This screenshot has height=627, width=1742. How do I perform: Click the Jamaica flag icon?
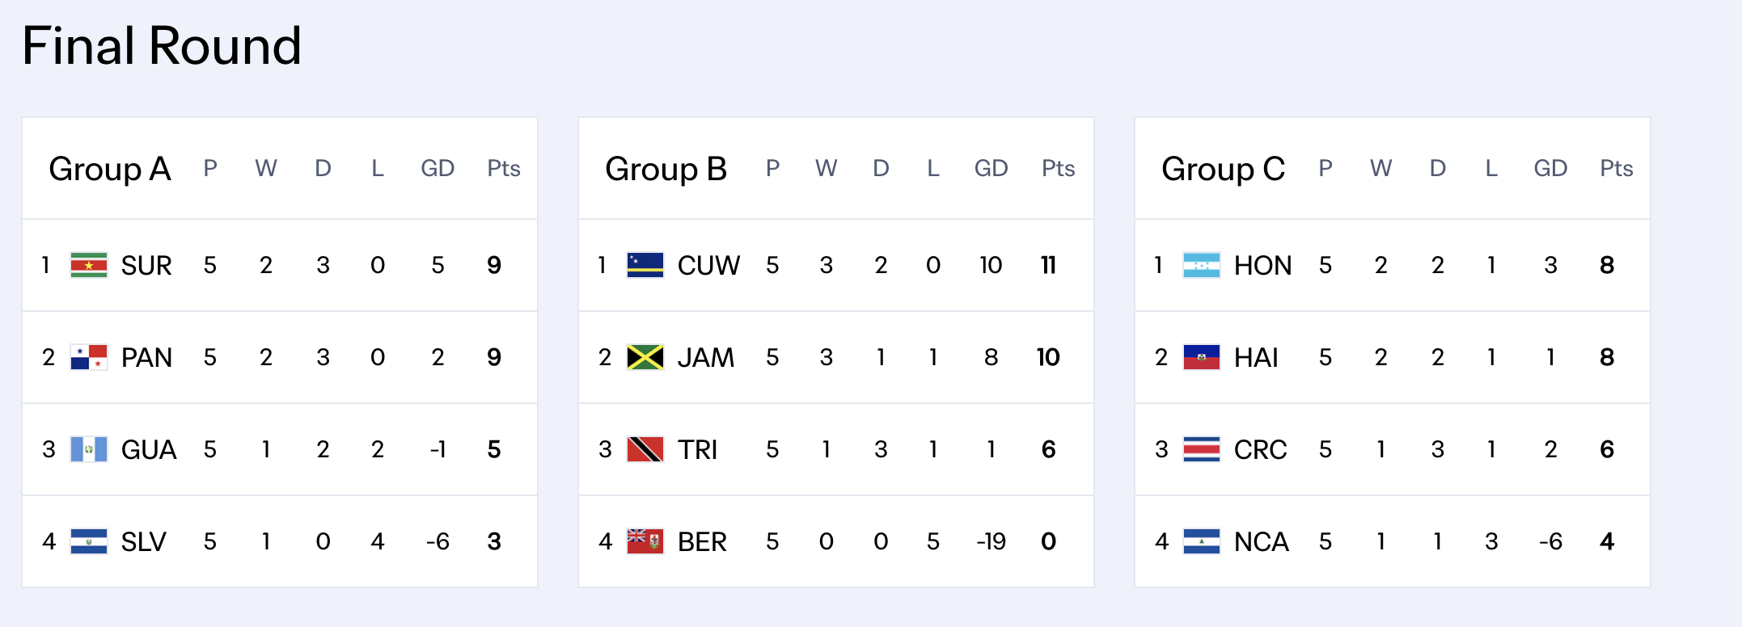645,357
